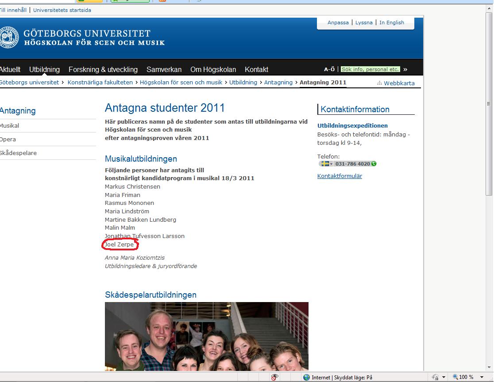Image resolution: width=494 pixels, height=382 pixels.
Task: Click the search info and personnel field
Action: coord(370,69)
